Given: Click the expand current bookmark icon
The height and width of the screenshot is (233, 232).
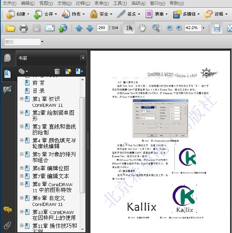Looking at the screenshot, I should point(79,72).
